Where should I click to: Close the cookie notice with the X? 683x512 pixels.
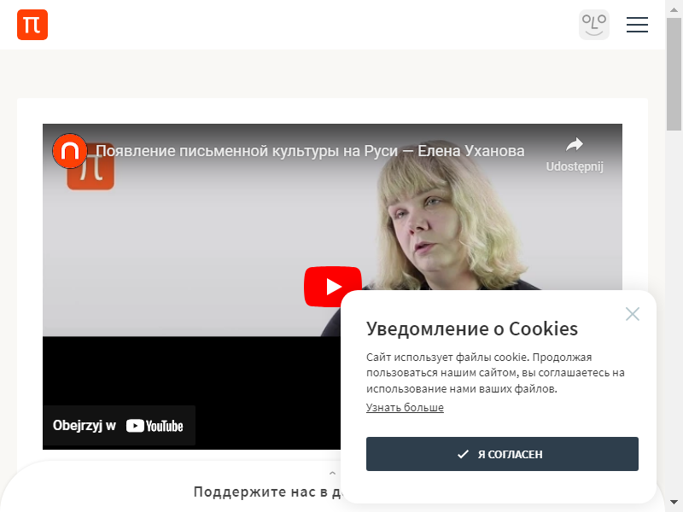[632, 314]
